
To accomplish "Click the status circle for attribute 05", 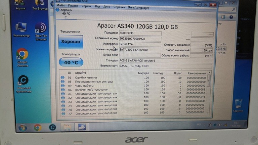I will (x=63, y=81).
